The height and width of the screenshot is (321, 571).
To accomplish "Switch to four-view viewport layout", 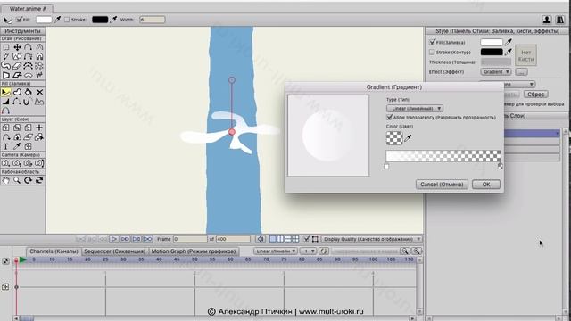I will click(x=295, y=239).
